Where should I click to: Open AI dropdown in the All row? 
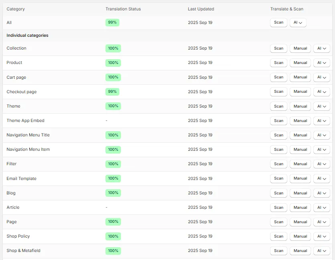pos(298,22)
